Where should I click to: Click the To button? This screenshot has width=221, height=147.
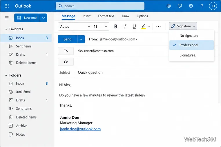[66, 51]
